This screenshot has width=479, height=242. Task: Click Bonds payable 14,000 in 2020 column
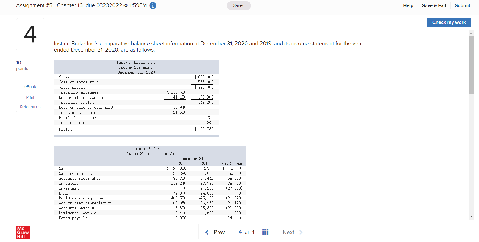click(x=179, y=218)
